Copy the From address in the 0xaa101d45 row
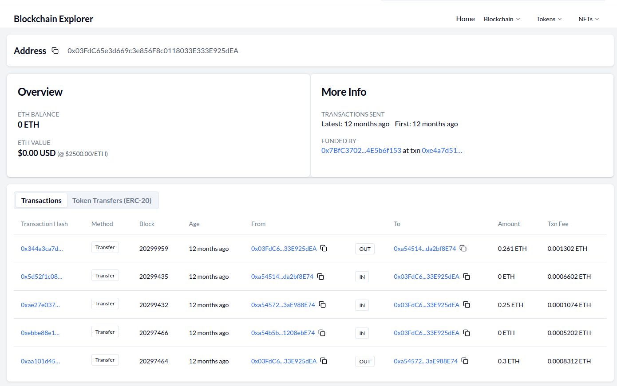Image resolution: width=617 pixels, height=386 pixels. click(x=324, y=361)
